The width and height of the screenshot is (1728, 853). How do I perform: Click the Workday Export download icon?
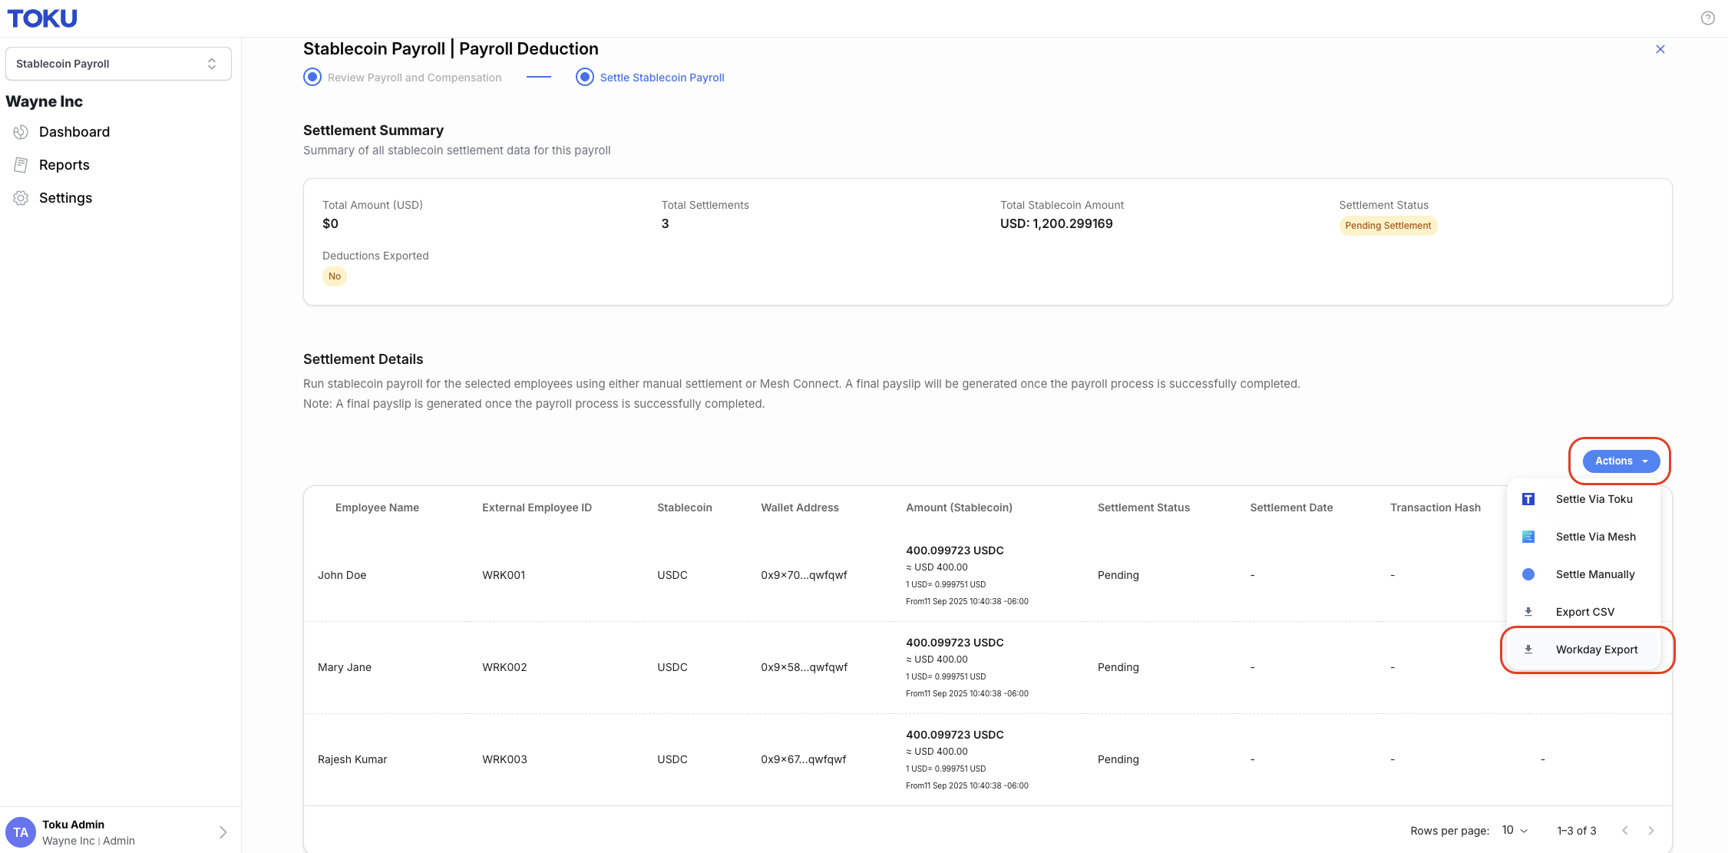1528,650
